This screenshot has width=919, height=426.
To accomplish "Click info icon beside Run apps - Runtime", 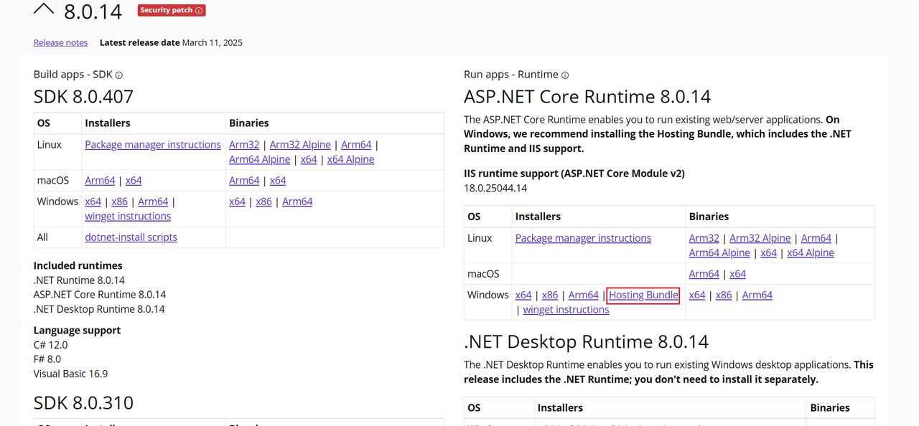I will tap(565, 75).
